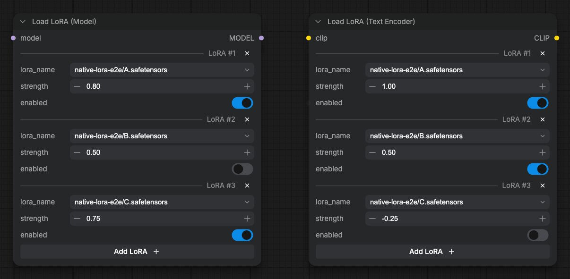Image resolution: width=570 pixels, height=279 pixels.
Task: Collapse the Load LoRA (Model) node
Action: [23, 22]
